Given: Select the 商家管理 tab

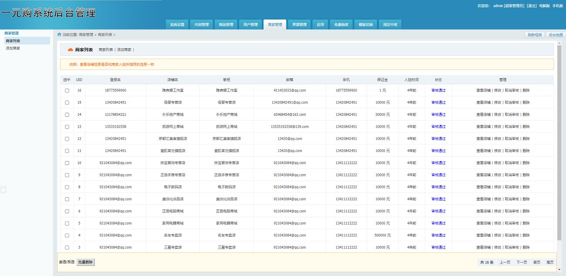Looking at the screenshot, I should 275,24.
